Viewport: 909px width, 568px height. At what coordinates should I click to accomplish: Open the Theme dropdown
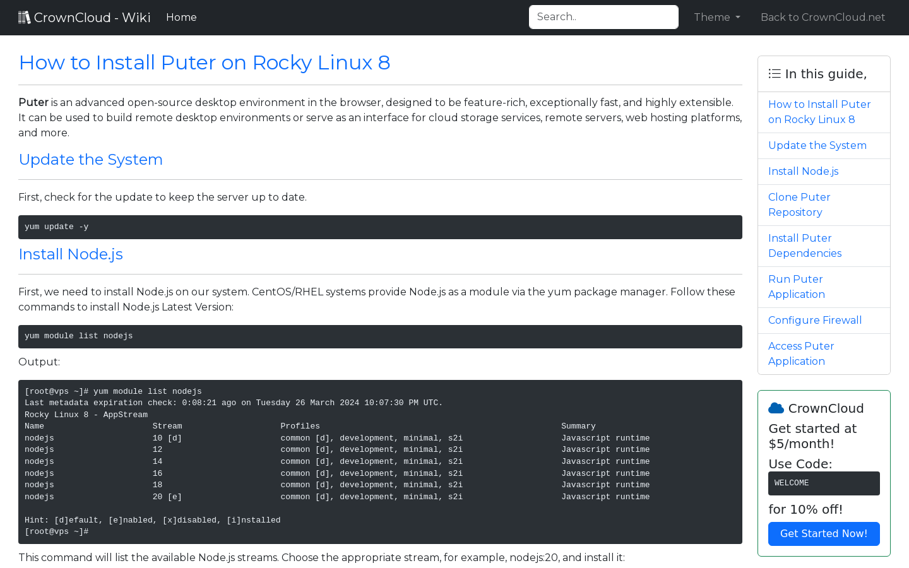pos(716,17)
